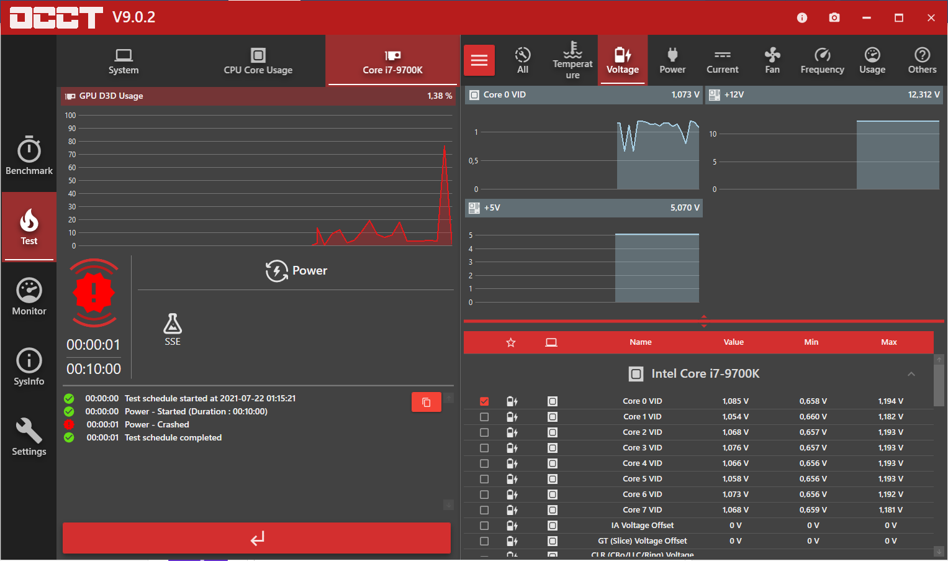This screenshot has height=561, width=948.
Task: Click the info icon in title bar
Action: (802, 18)
